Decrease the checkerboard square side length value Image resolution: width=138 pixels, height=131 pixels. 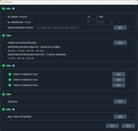(98, 18)
